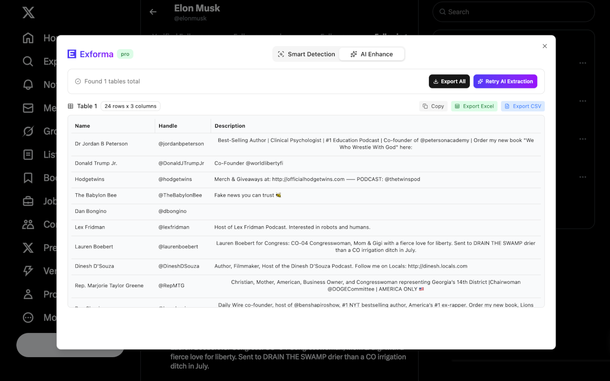The height and width of the screenshot is (381, 610).
Task: Select the Lauren Boebert name cell
Action: point(113,247)
